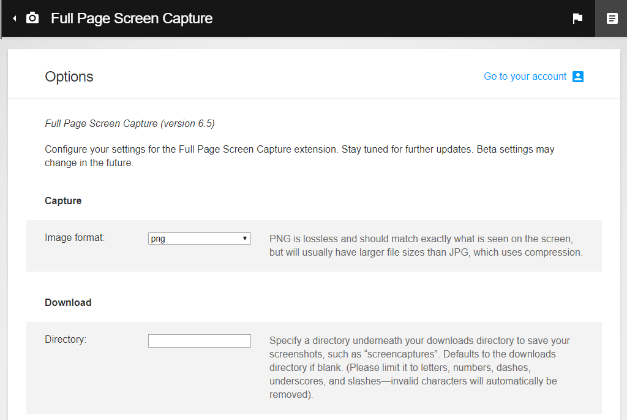Click the camera icon in the header

coord(32,18)
